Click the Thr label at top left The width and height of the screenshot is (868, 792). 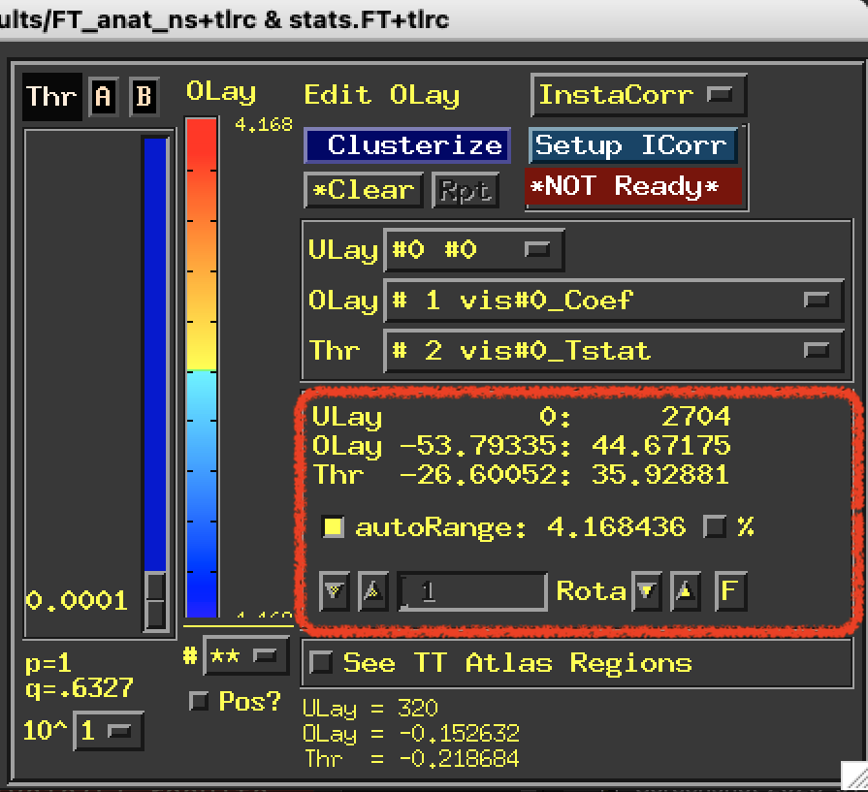pos(51,97)
